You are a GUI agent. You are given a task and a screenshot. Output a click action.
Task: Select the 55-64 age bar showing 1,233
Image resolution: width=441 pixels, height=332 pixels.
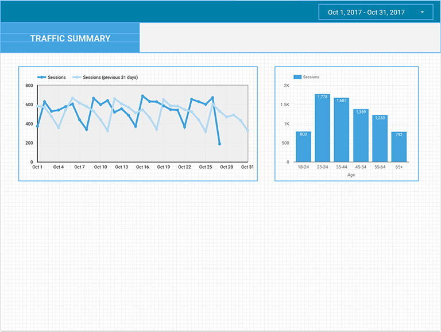380,138
